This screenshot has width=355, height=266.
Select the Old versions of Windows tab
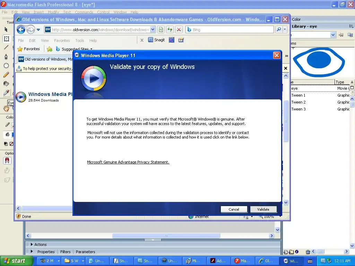coord(45,59)
